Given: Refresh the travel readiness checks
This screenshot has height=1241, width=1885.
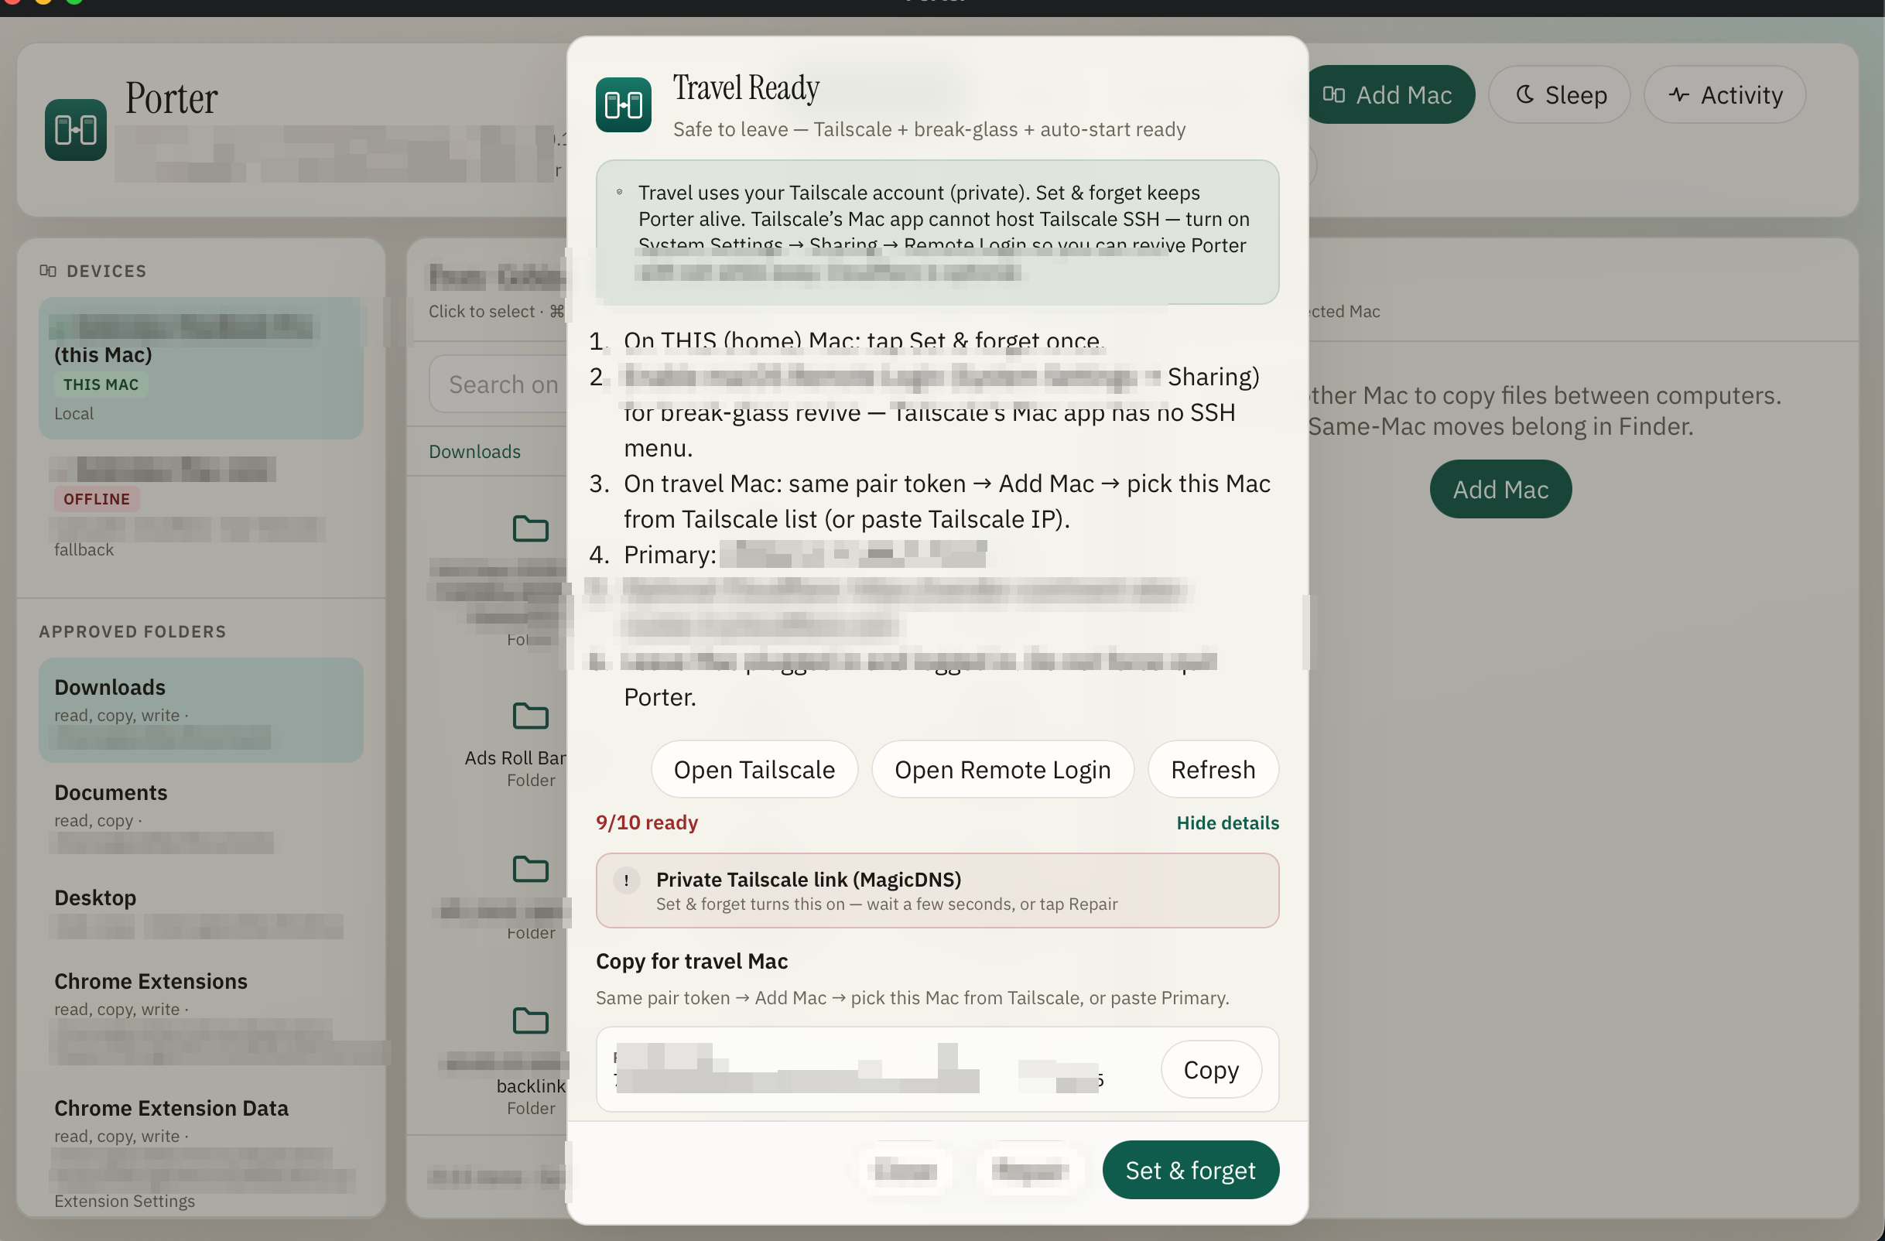Looking at the screenshot, I should [x=1213, y=769].
